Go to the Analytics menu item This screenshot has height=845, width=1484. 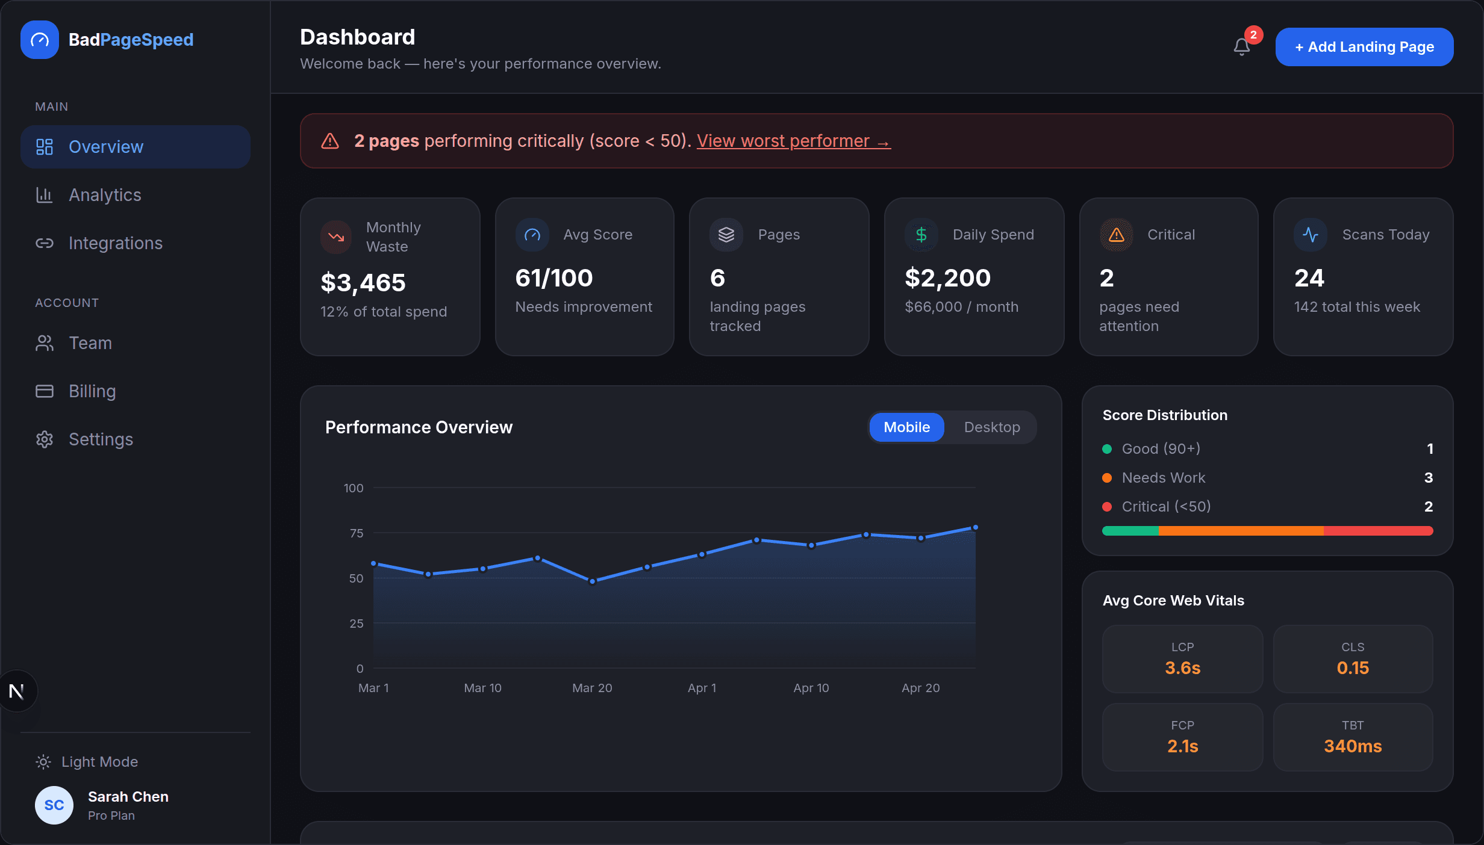pos(136,195)
